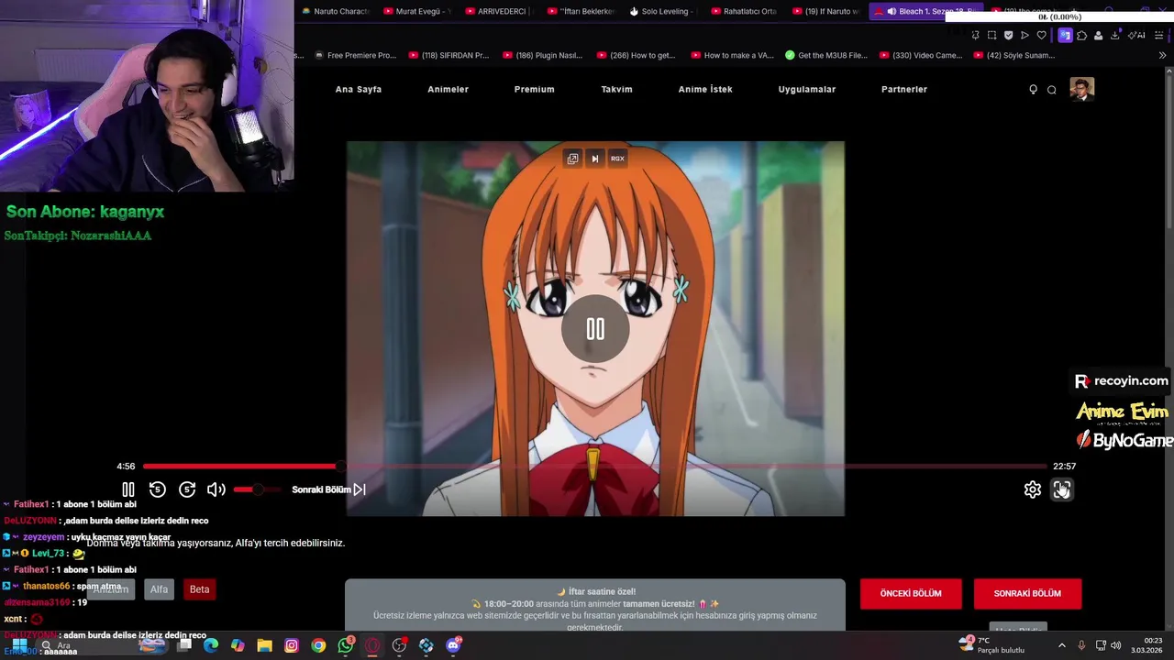Image resolution: width=1174 pixels, height=660 pixels.
Task: Switch to the İftarı Beklerken tab
Action: (581, 11)
